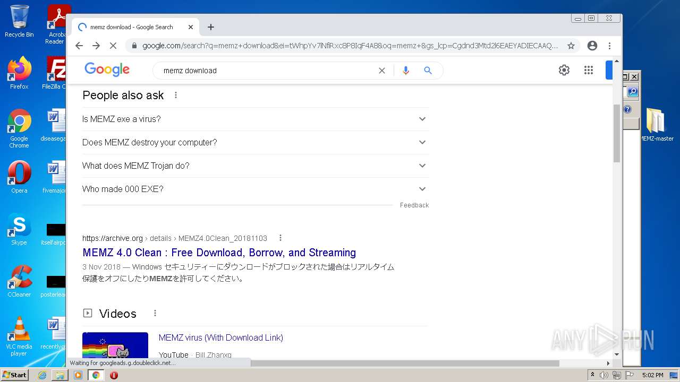Open options for archive.org result
The width and height of the screenshot is (680, 382).
(x=280, y=238)
